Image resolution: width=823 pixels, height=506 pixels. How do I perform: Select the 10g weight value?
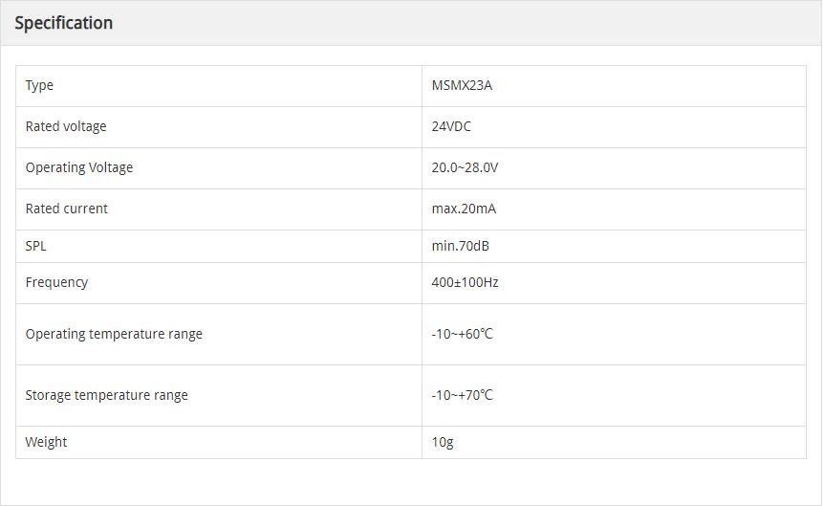[442, 443]
